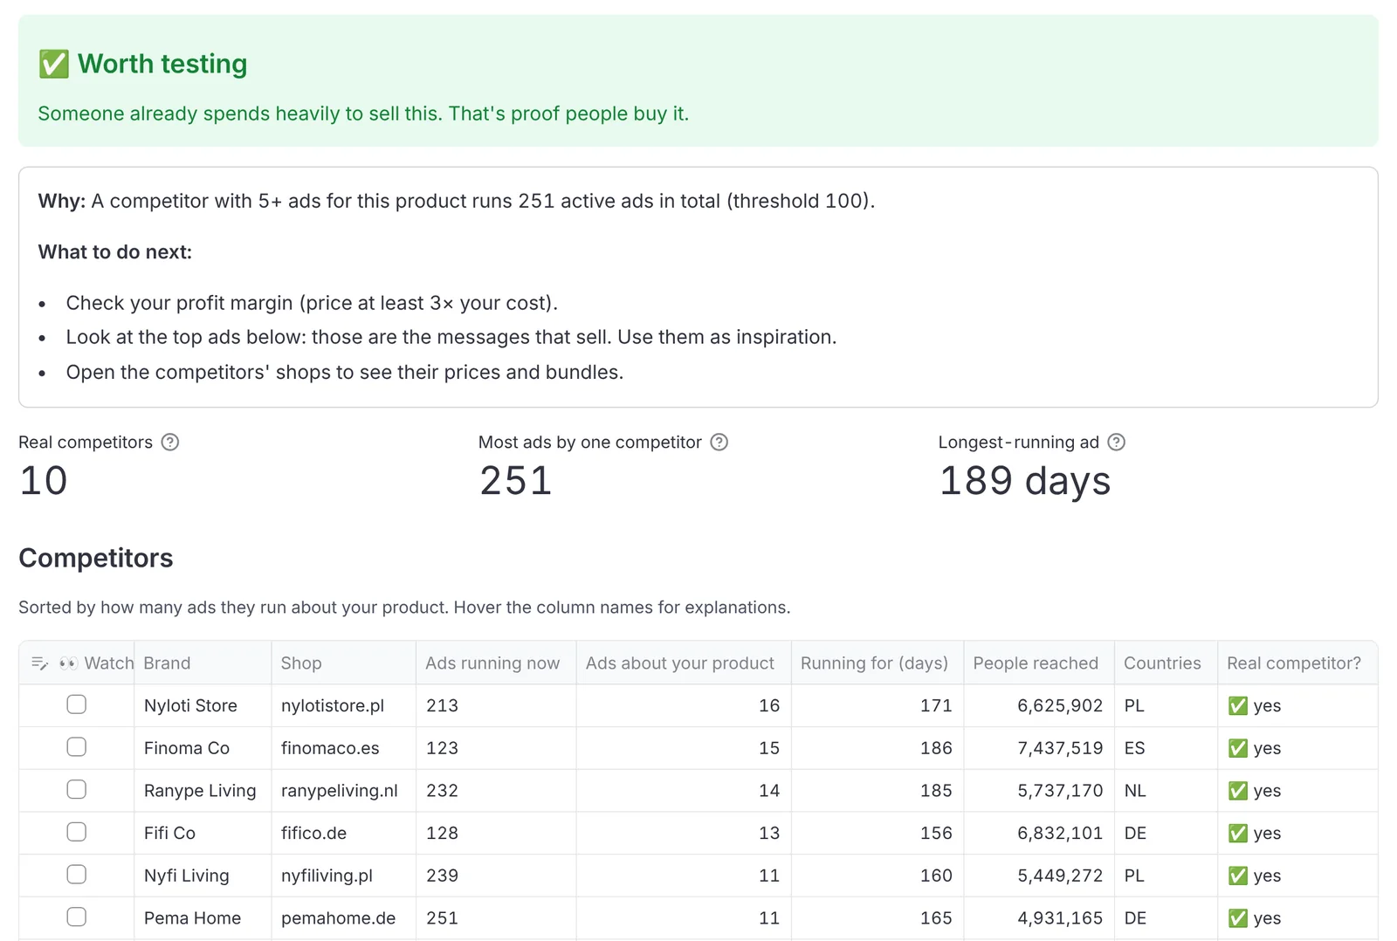This screenshot has height=941, width=1397.
Task: Click help icon beside Most ads by one competitor
Action: [719, 442]
